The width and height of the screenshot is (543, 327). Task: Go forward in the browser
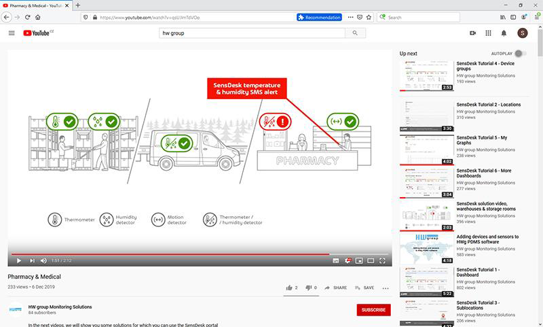tap(18, 17)
